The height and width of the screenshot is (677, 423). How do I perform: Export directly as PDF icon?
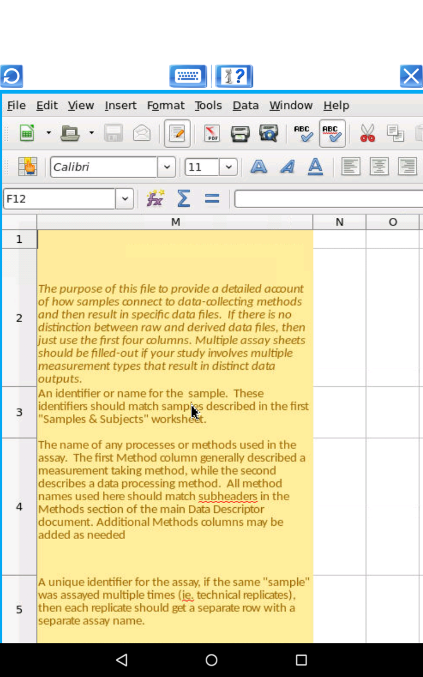tap(212, 133)
